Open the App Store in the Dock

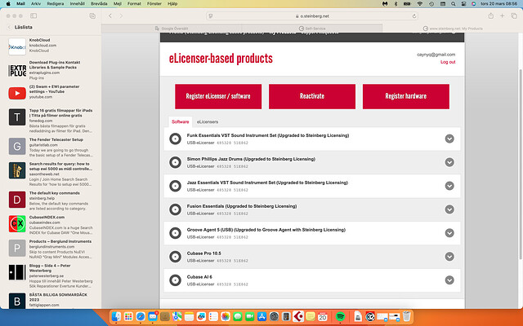[x=261, y=316]
